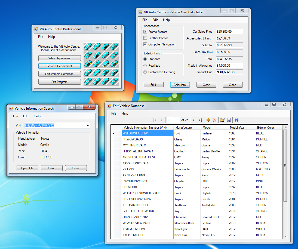Click Edit Vehicle Database button
This screenshot has height=249, width=298.
tap(60, 74)
